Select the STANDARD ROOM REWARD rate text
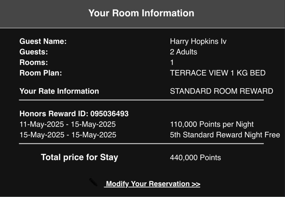Viewport: 285px width, 197px height. point(222,91)
